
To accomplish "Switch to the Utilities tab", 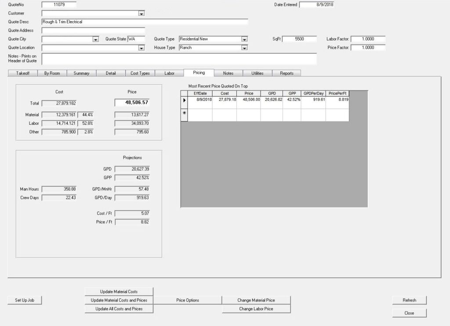I will click(x=258, y=73).
